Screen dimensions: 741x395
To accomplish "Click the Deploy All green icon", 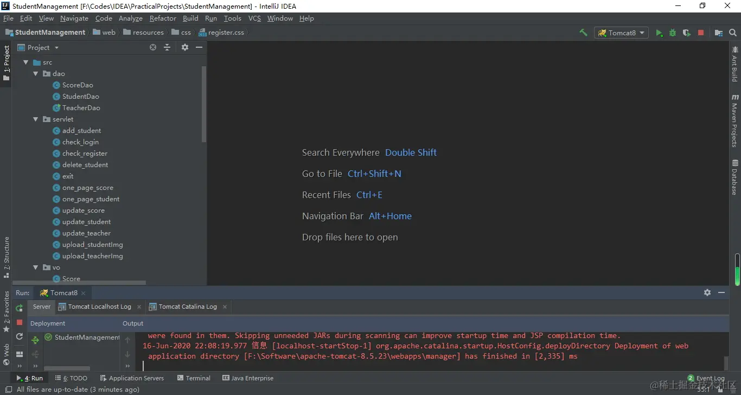I will coord(35,340).
